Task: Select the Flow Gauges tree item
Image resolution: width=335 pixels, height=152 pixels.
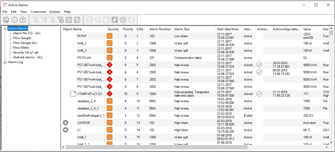Action: pos(22,38)
